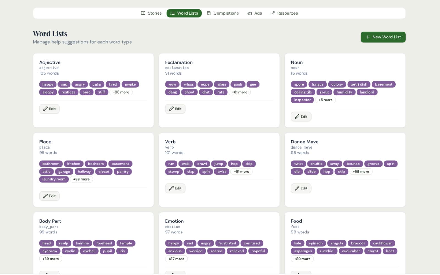
Task: Reveal the +91 more verbs
Action: 241,171
